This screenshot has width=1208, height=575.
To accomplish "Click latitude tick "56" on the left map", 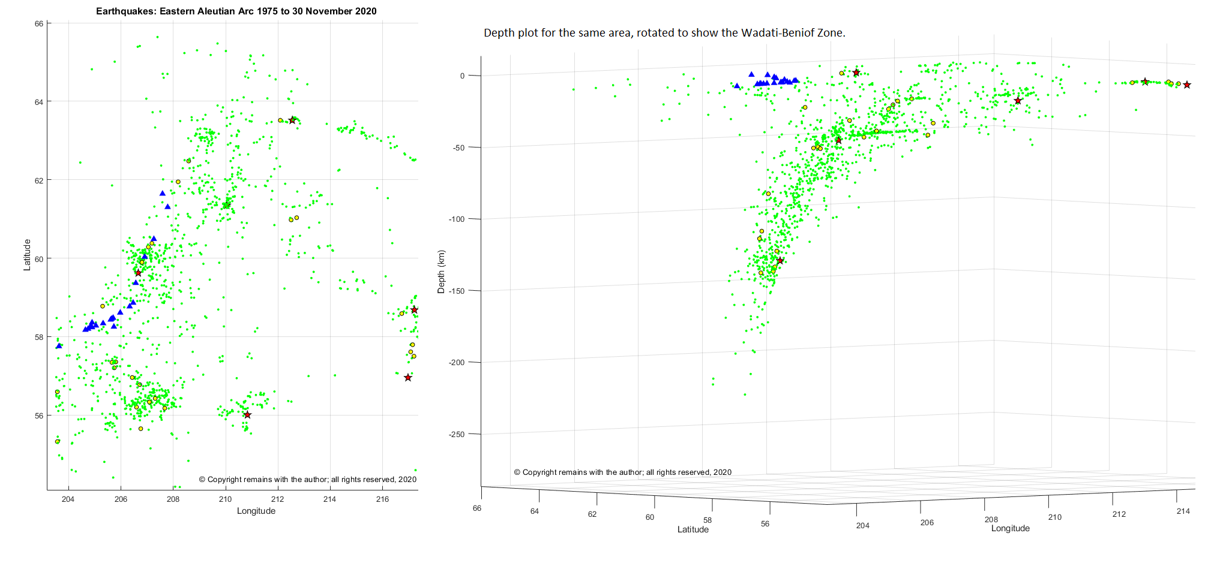I will tap(39, 416).
